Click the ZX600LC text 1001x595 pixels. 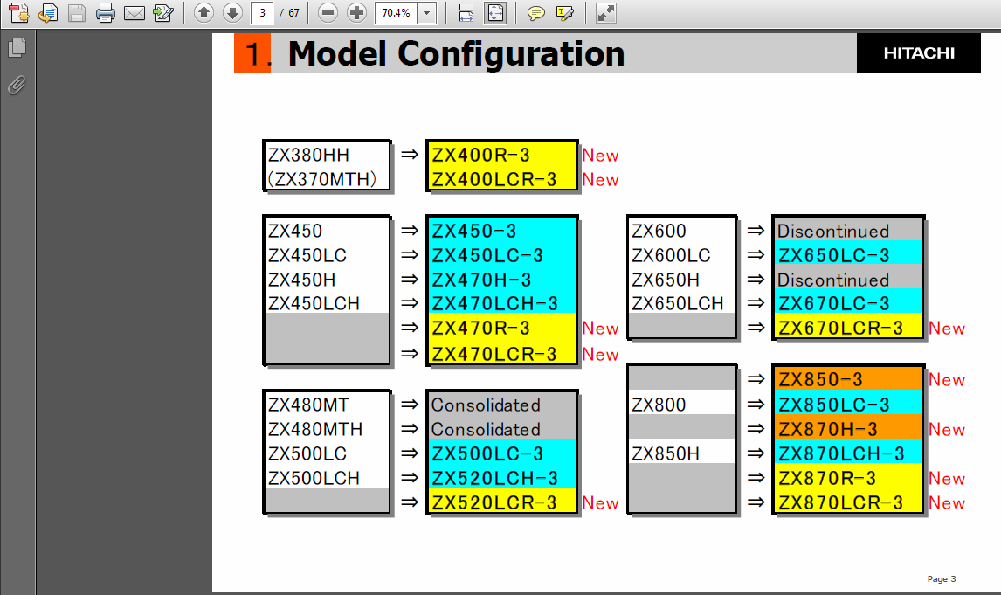[x=671, y=255]
